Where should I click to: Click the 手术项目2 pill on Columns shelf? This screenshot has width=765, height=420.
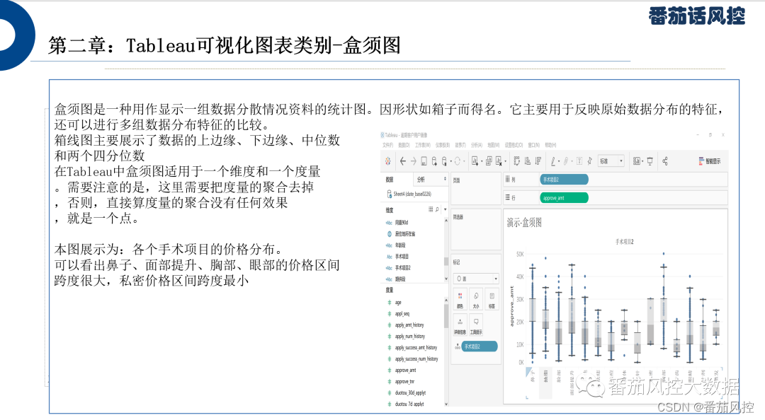[x=564, y=180]
